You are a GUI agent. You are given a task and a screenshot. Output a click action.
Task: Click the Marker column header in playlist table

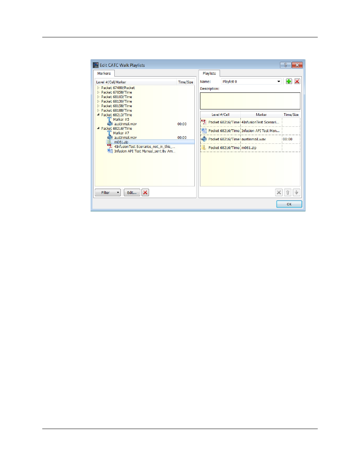(261, 115)
